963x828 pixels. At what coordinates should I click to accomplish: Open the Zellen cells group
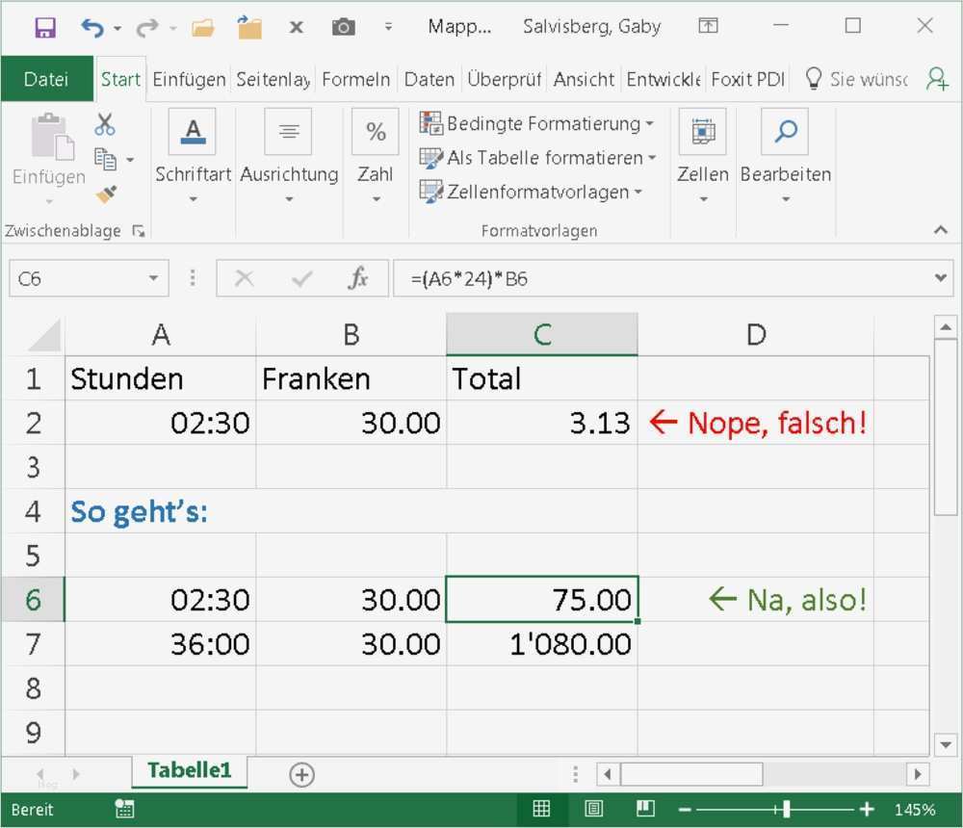(x=703, y=155)
